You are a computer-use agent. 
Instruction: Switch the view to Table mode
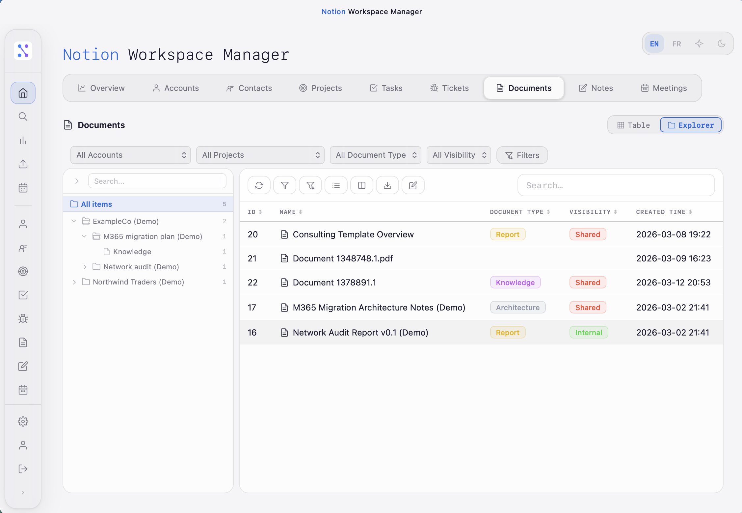pos(633,125)
